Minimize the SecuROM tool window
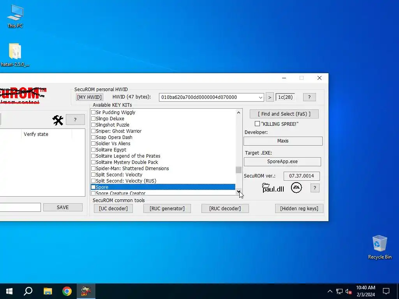The image size is (399, 299). click(284, 78)
